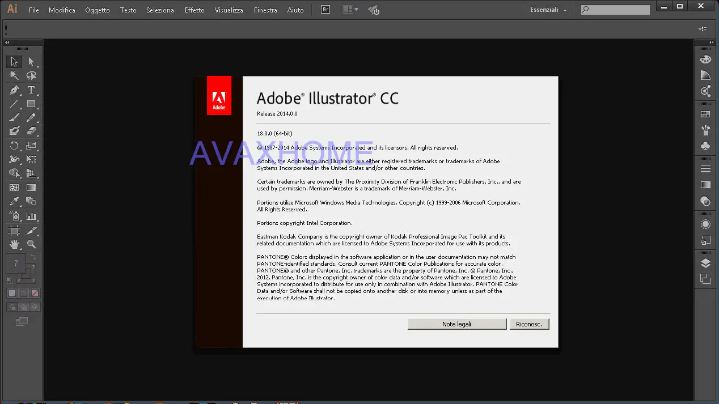Open the Oggetto menu
The width and height of the screenshot is (719, 404).
pos(98,10)
